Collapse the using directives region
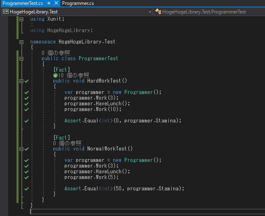The image size is (265, 216). click(x=21, y=19)
